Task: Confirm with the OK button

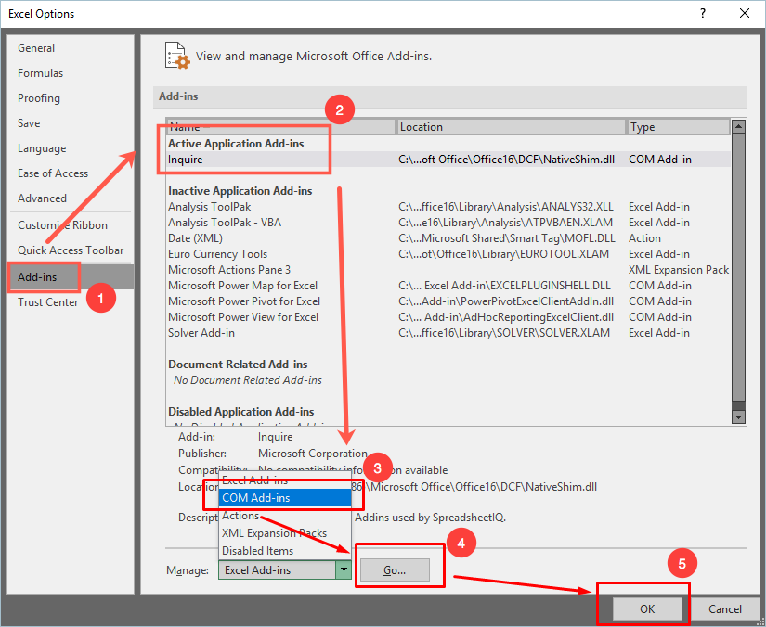Action: 647,609
